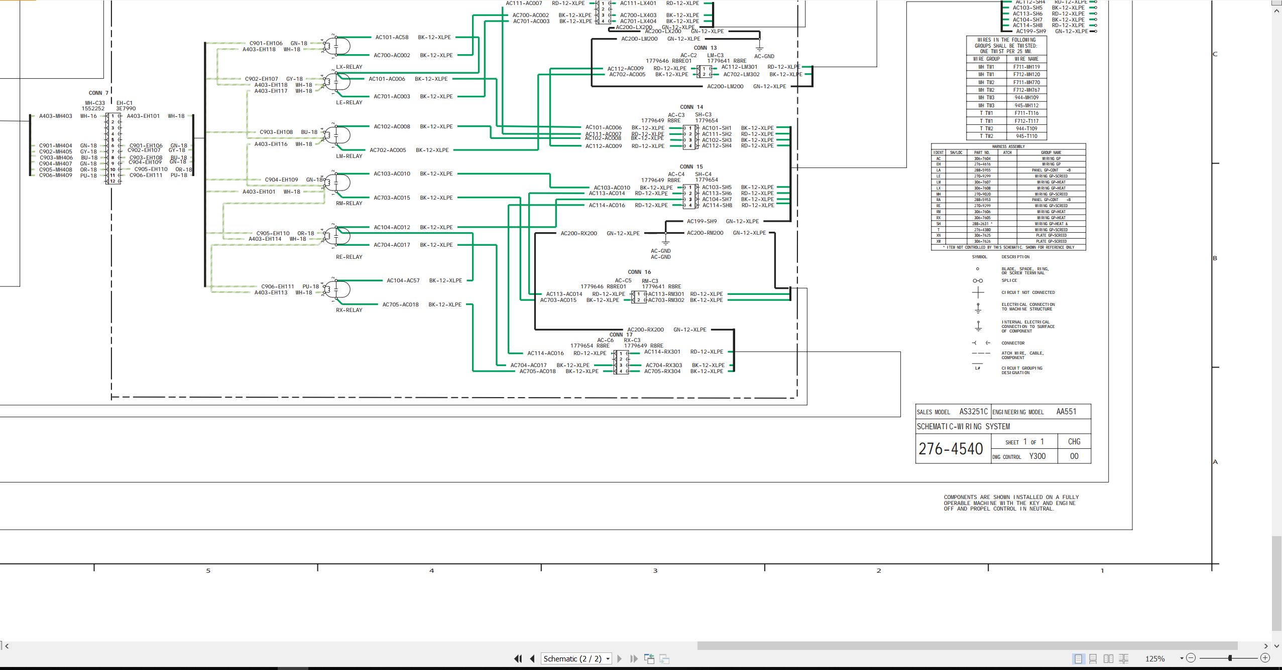Image resolution: width=1282 pixels, height=670 pixels.
Task: Go to the first page
Action: point(518,658)
